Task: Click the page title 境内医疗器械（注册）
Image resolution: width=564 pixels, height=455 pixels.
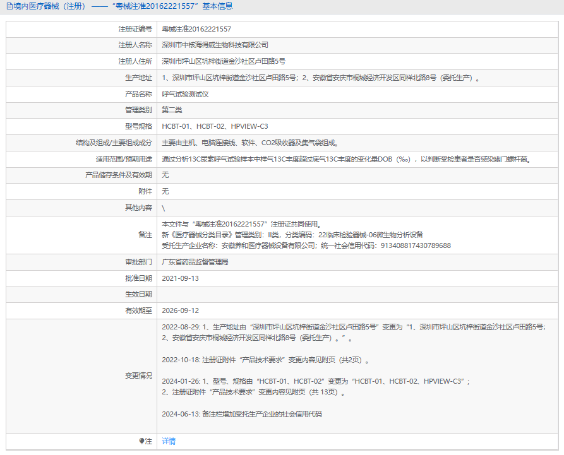Action: [x=50, y=6]
